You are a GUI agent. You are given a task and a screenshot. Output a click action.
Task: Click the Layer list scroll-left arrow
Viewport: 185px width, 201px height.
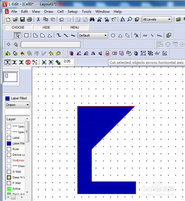[8, 197]
